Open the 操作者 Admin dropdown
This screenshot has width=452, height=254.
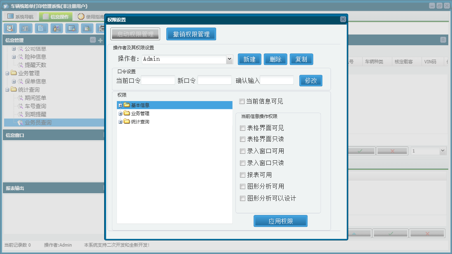click(x=229, y=59)
